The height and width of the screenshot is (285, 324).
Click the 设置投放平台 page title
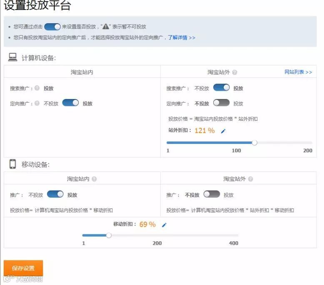coord(37,5)
